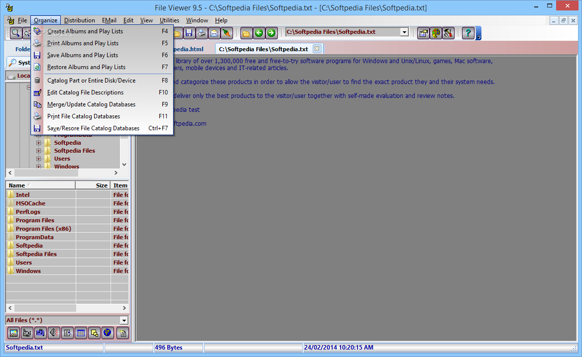Click the video camera filter icon
Viewport: 582px width, 357px height.
(27, 333)
